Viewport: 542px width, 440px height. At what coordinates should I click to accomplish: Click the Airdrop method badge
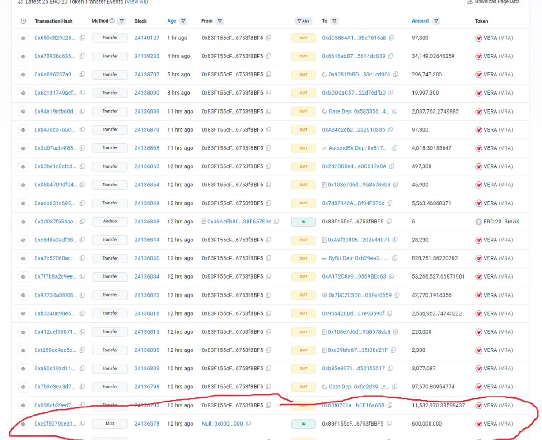(x=110, y=222)
